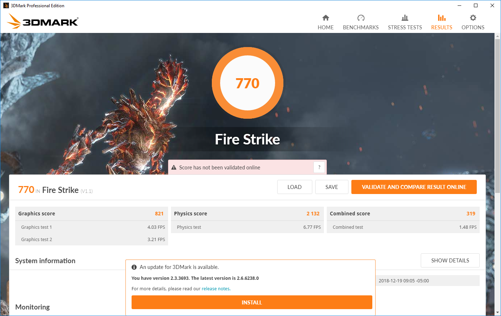Screen dimensions: 501x316
Task: Maximize the 3DMark window
Action: [x=476, y=5]
